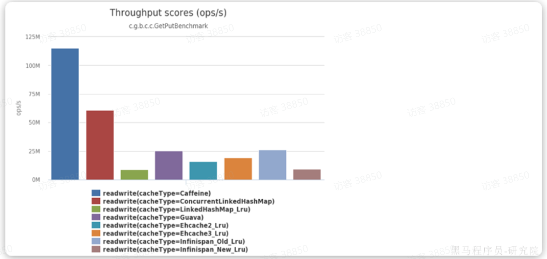The height and width of the screenshot is (259, 547).
Task: Select the purple Guava bar
Action: (169, 165)
